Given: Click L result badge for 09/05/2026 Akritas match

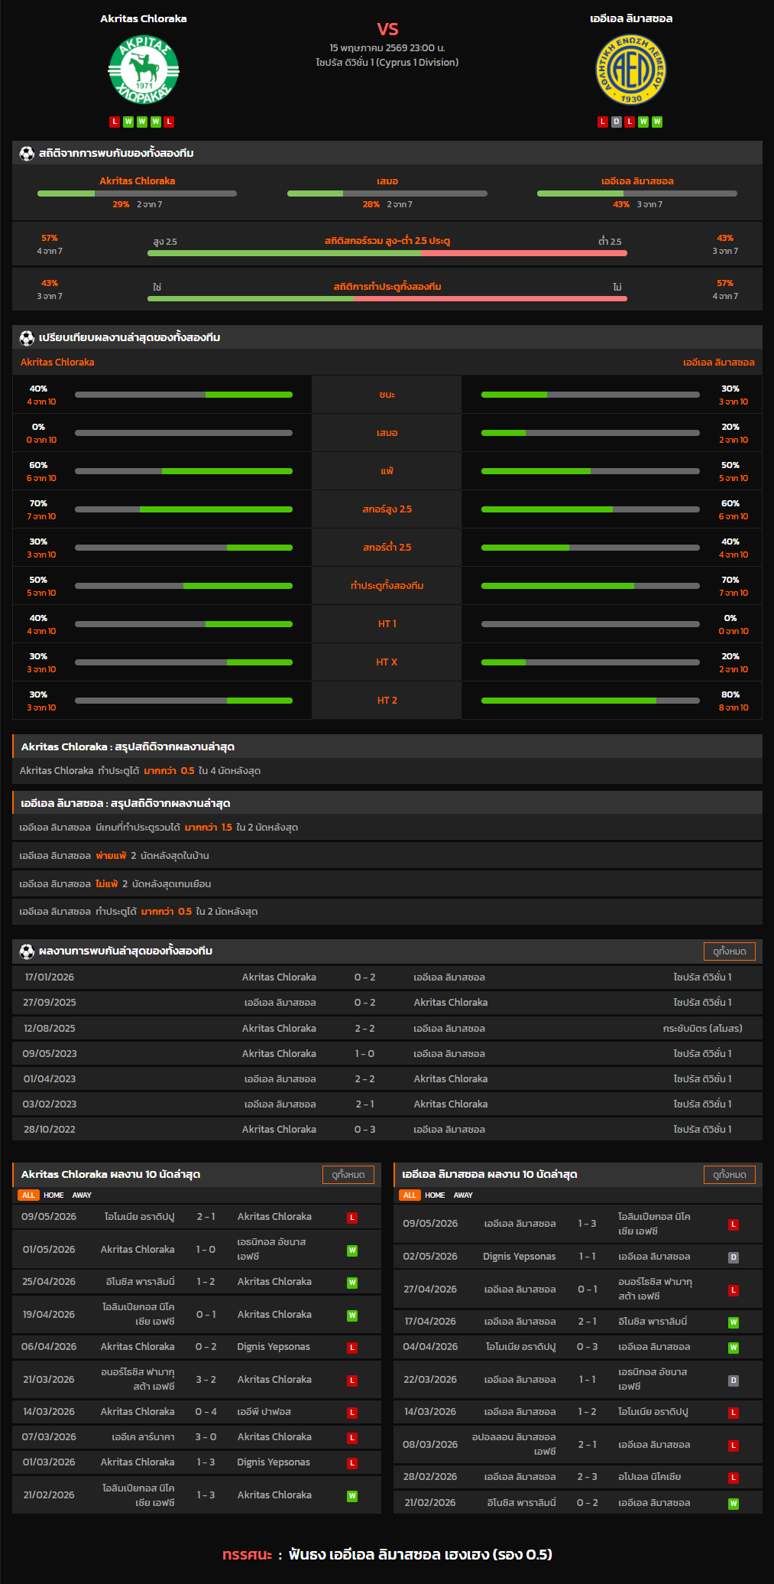Looking at the screenshot, I should click(352, 1218).
